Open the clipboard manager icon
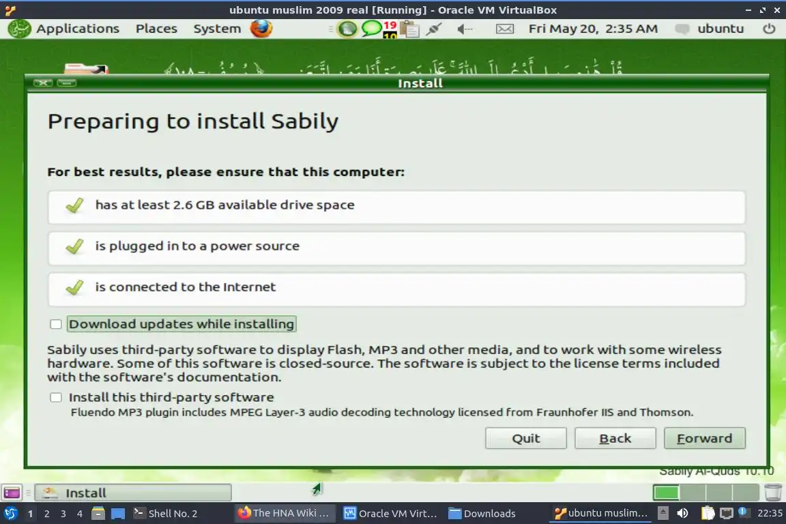786x524 pixels. coord(409,29)
